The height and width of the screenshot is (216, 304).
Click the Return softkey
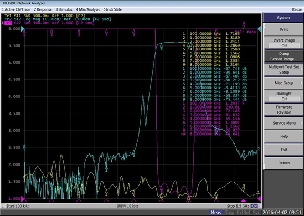(x=284, y=163)
